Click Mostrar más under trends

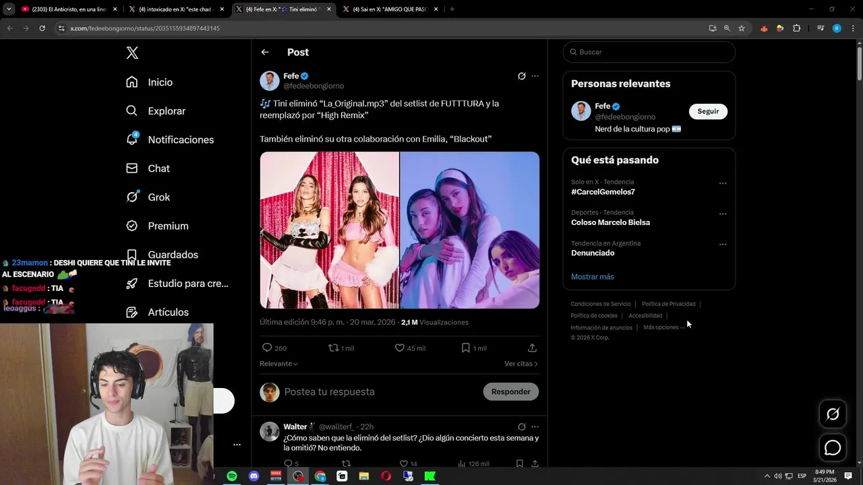point(592,277)
